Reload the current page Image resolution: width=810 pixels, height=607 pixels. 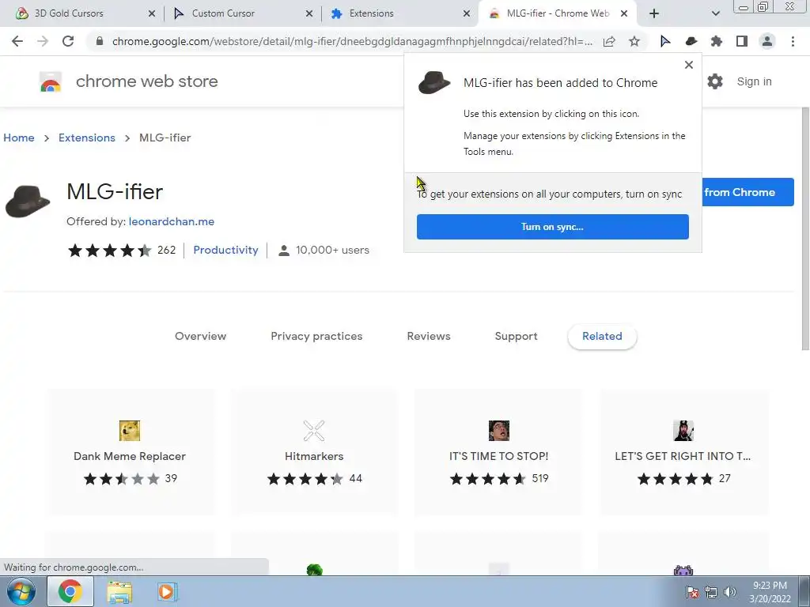coord(68,41)
